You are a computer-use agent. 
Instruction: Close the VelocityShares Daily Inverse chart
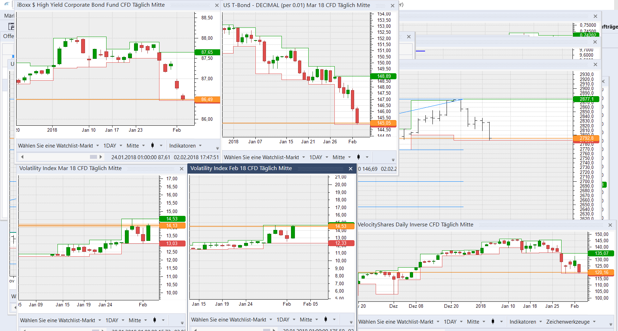click(610, 225)
